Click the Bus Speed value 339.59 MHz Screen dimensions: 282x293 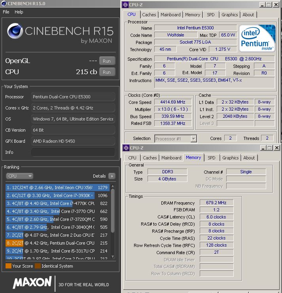point(173,116)
